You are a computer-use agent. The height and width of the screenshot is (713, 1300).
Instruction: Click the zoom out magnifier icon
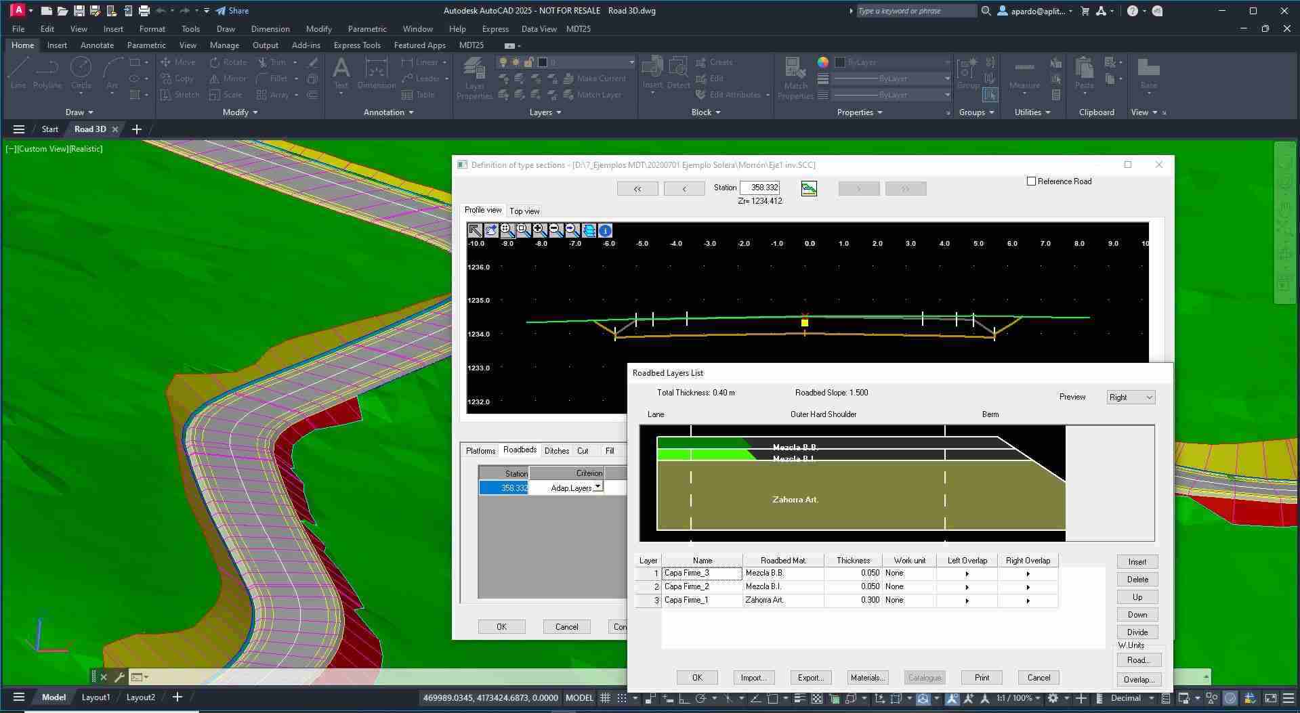[x=556, y=231]
